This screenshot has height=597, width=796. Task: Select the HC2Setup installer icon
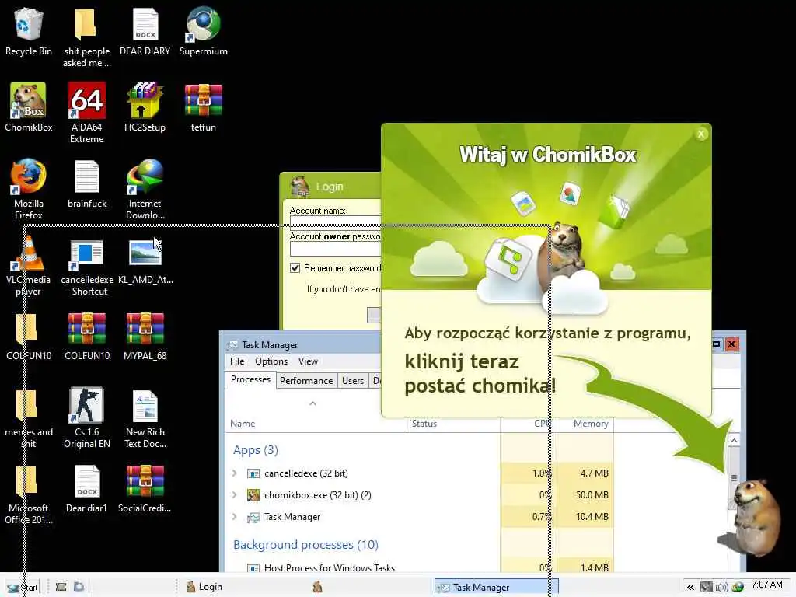point(145,107)
